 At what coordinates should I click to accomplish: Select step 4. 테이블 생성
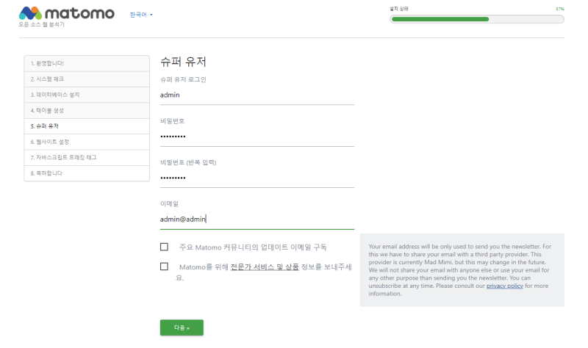(87, 111)
